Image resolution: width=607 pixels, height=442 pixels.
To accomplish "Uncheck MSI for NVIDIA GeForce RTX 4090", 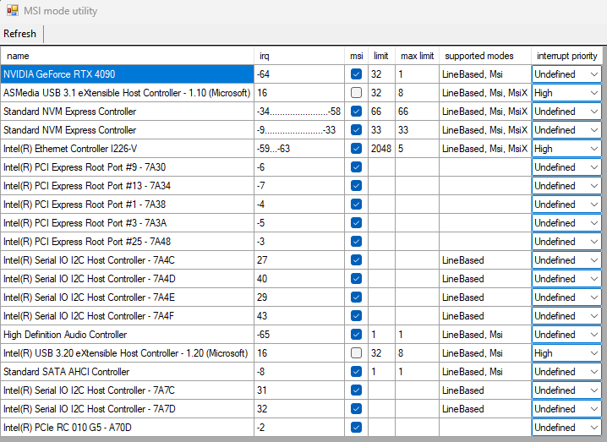I will [356, 74].
